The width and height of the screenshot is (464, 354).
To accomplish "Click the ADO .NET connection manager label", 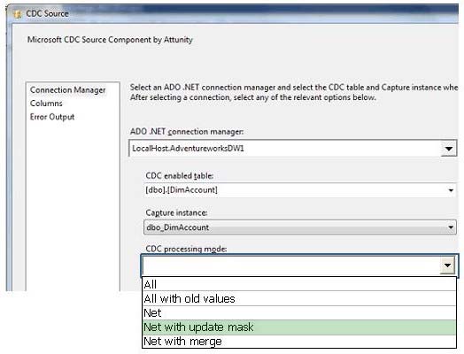I will [187, 132].
